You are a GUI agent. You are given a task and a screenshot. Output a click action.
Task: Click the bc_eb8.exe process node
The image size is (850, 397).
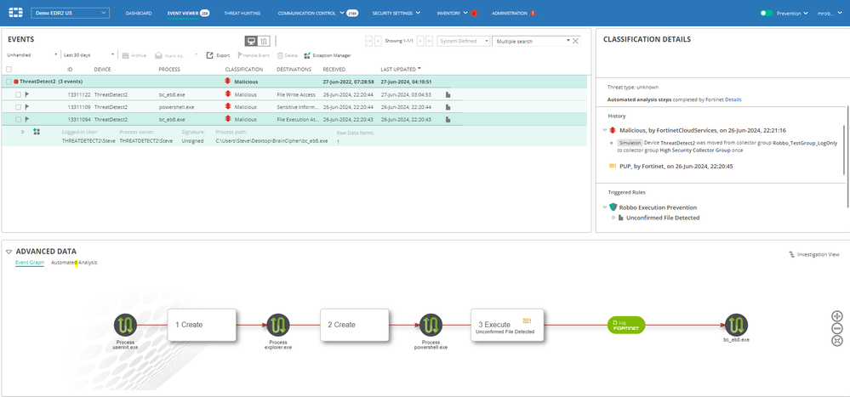[x=737, y=325]
